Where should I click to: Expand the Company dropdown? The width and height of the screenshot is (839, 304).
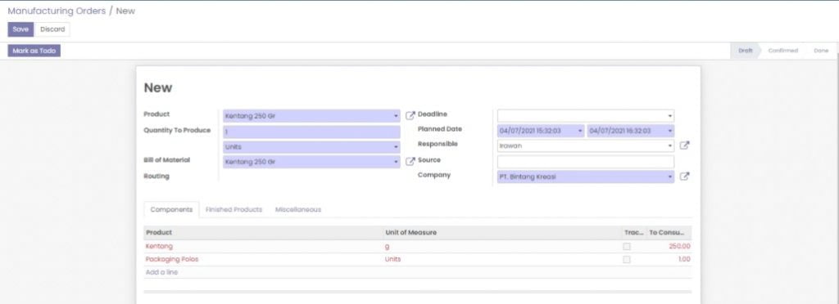point(670,177)
